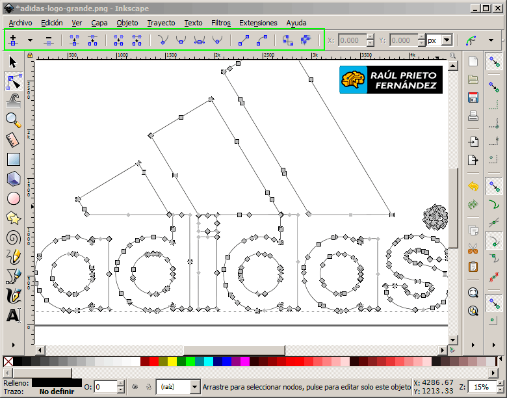507x398 pixels.
Task: Select the Spiral tool
Action: pos(13,237)
